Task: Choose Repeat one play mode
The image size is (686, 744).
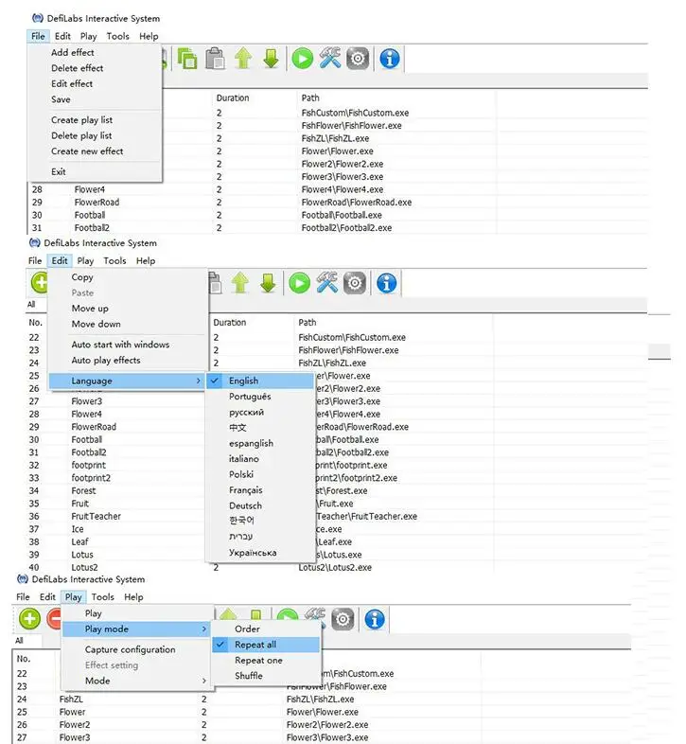Action: click(266, 660)
